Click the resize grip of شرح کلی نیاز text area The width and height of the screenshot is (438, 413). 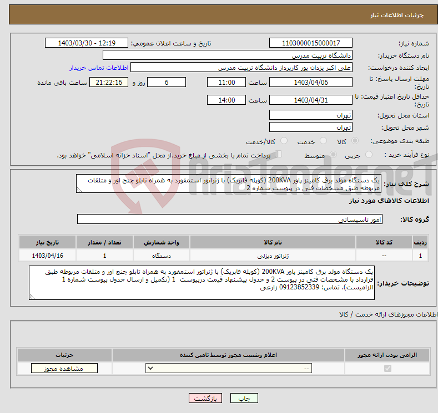pos(79,190)
